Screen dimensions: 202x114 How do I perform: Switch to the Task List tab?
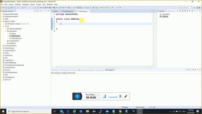[171, 11]
